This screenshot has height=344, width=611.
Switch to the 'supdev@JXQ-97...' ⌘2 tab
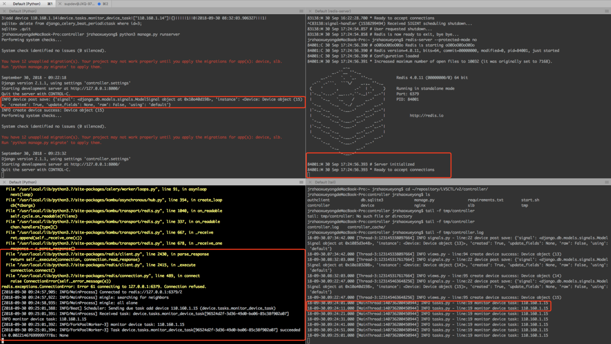point(84,3)
